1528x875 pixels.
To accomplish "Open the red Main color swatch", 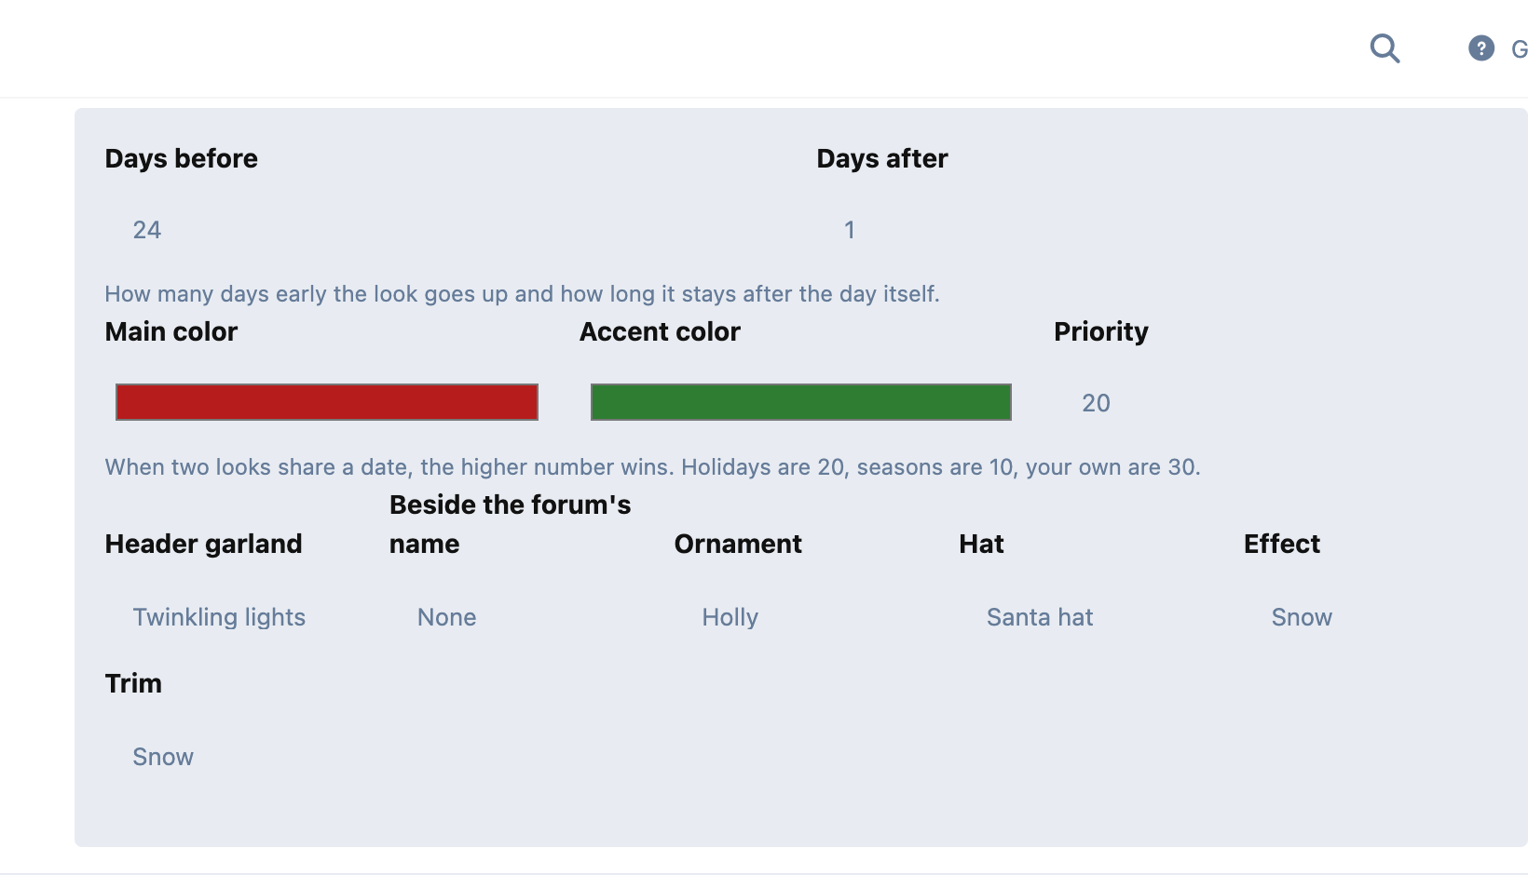I will [327, 402].
